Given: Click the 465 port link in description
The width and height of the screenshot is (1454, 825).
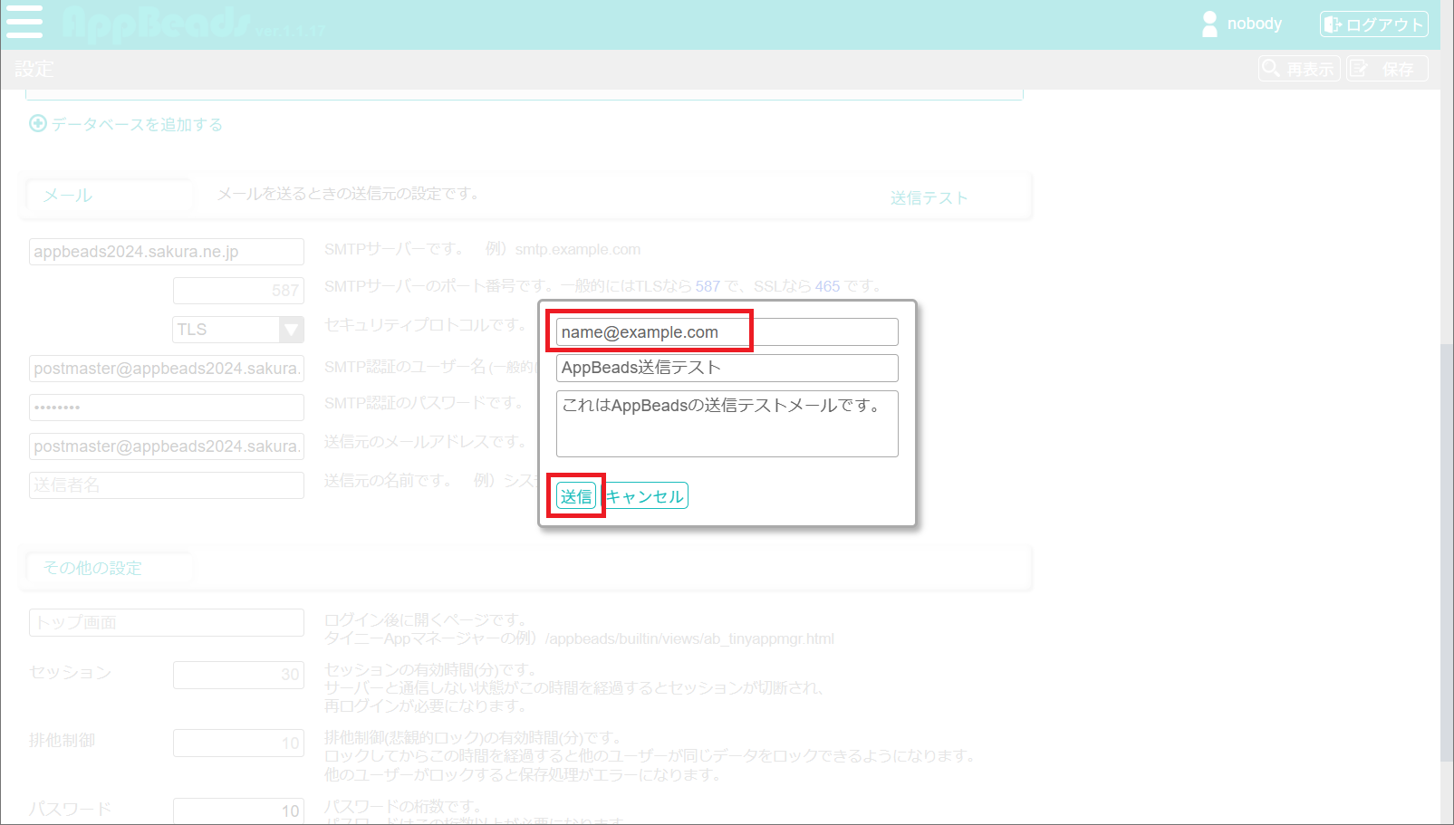Looking at the screenshot, I should click(x=827, y=286).
